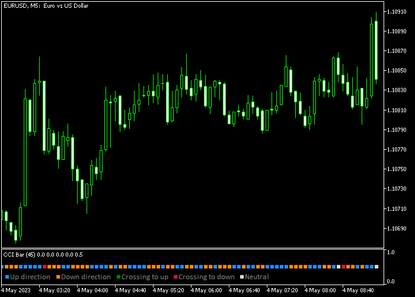Screen dimensions: 415x297
Task: Click the 1.10830 price axis label
Action: (397, 90)
